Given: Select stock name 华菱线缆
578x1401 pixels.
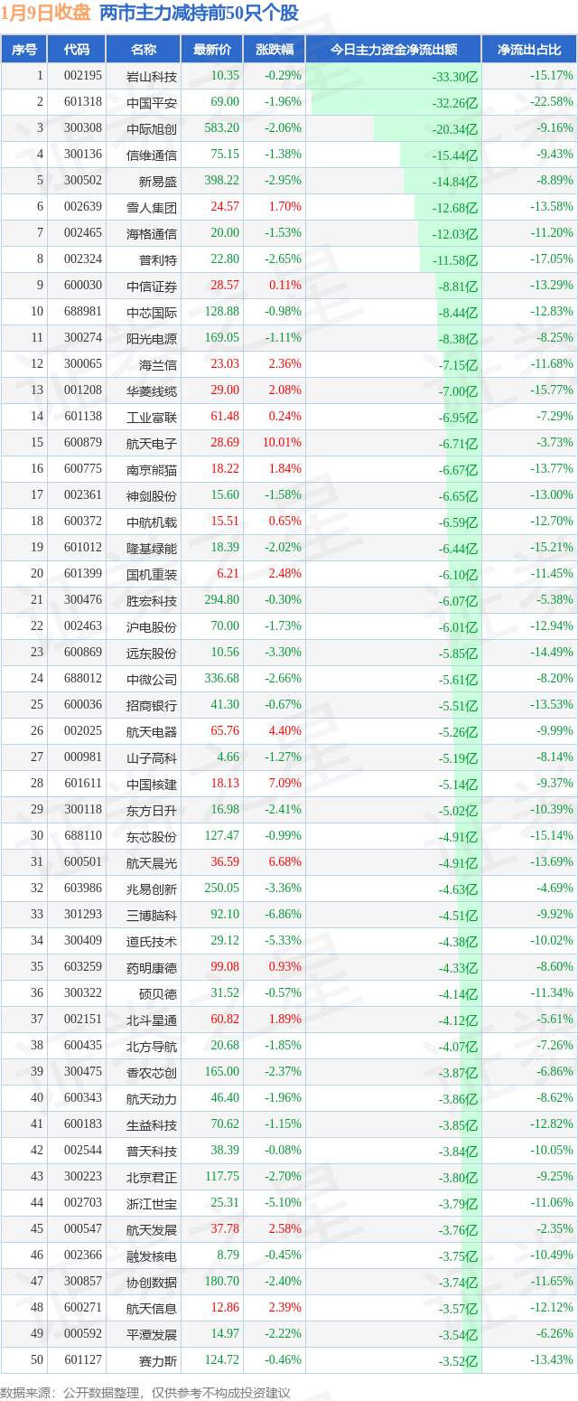Looking at the screenshot, I should pyautogui.click(x=153, y=390).
